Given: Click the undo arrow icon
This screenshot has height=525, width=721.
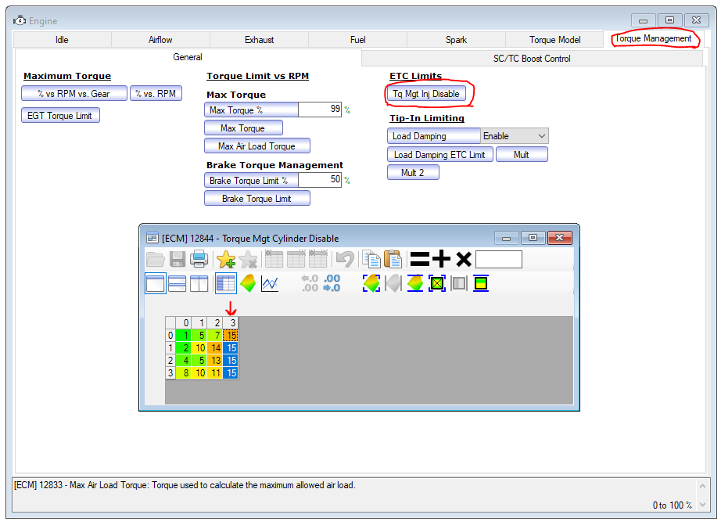Looking at the screenshot, I should click(345, 260).
